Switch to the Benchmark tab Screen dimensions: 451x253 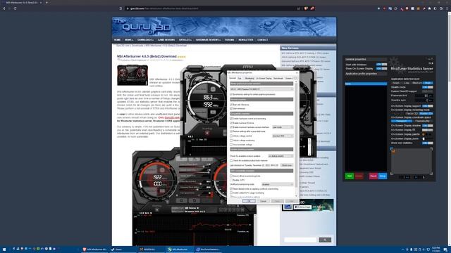click(x=278, y=78)
